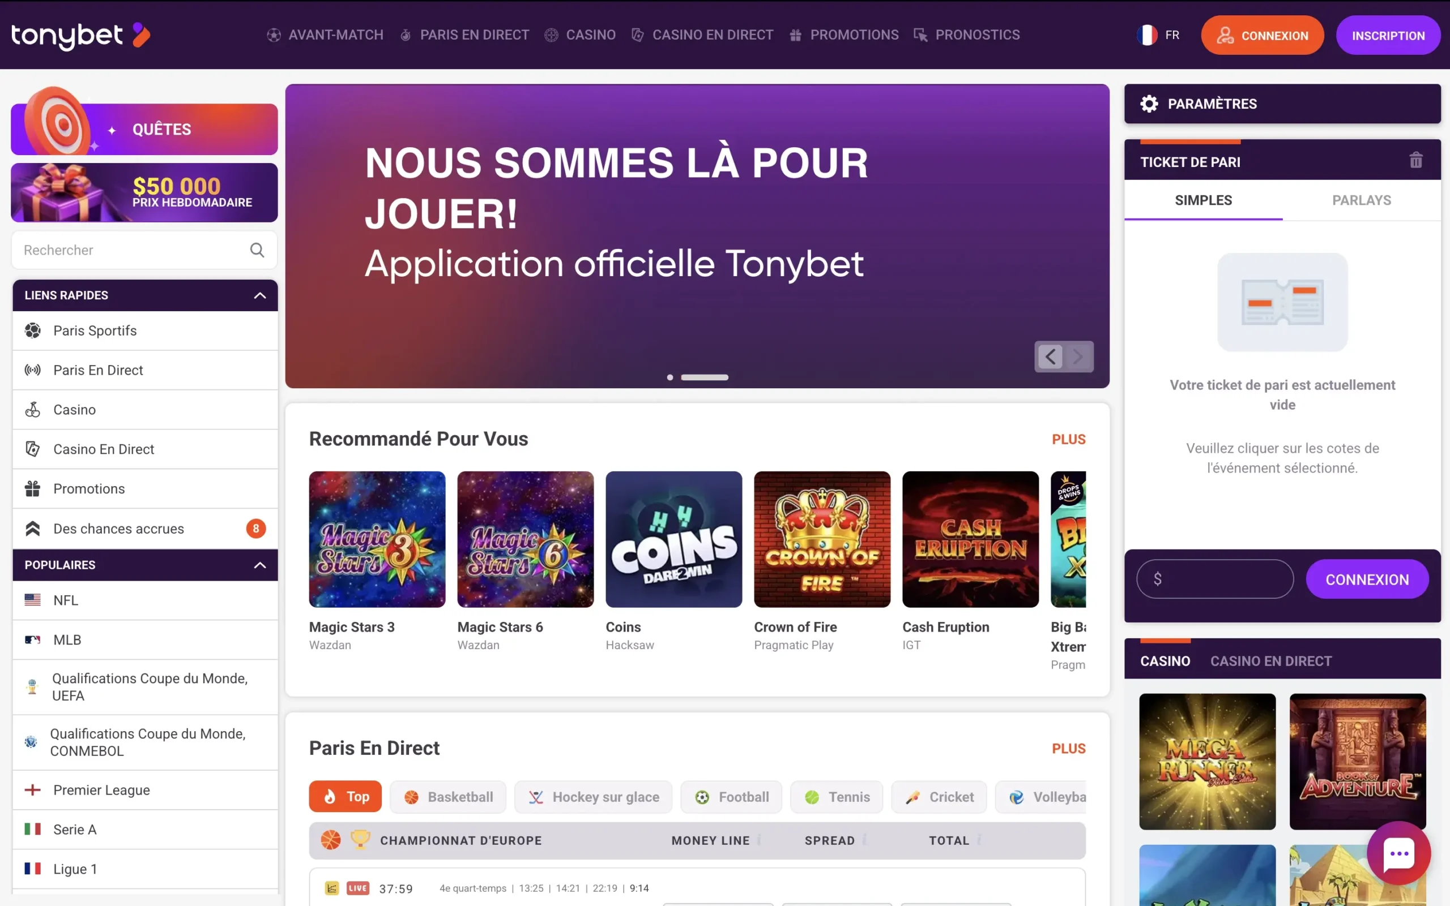Screen dimensions: 1450x906
Task: Filter live bets by Football
Action: 731,796
